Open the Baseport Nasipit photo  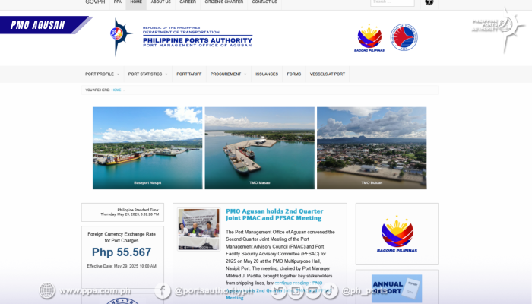[147, 148]
